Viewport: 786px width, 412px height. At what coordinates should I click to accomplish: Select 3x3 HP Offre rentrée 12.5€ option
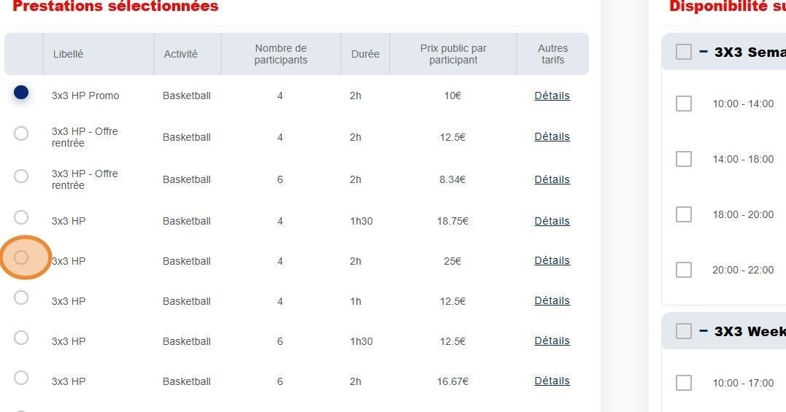tap(21, 133)
